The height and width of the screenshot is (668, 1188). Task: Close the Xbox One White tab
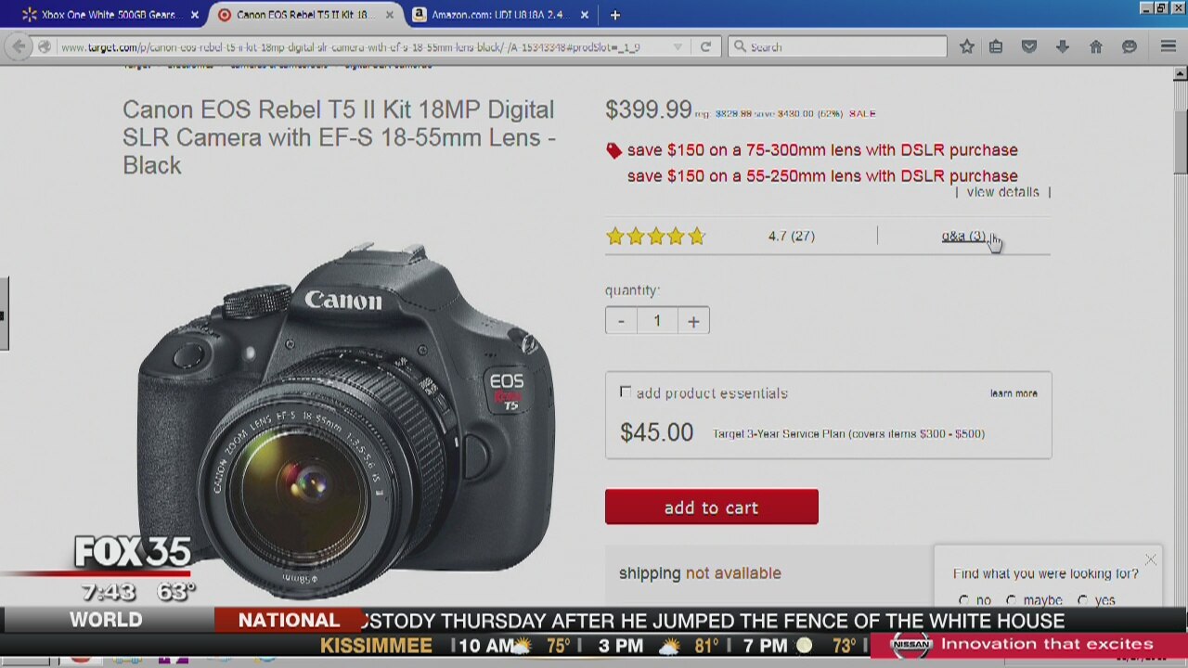tap(195, 15)
